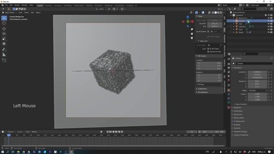Click the timeline play button

point(116,132)
